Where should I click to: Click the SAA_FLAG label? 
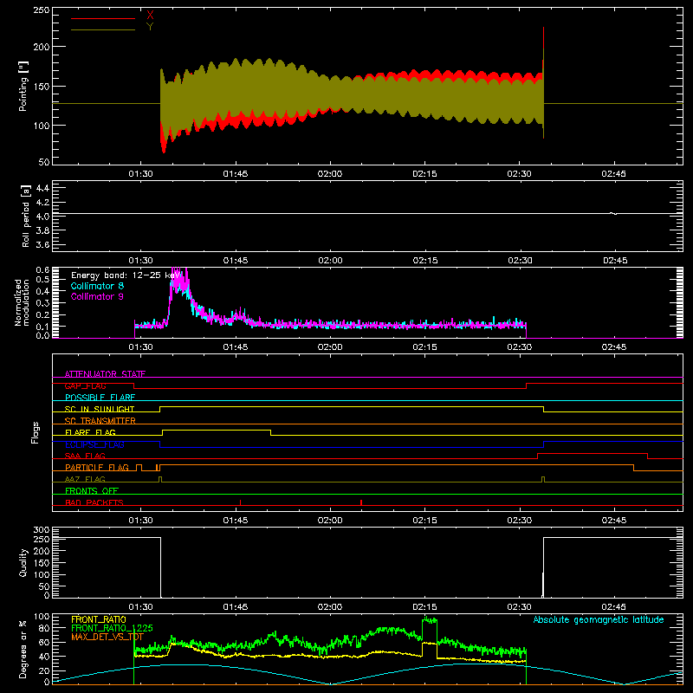(85, 456)
